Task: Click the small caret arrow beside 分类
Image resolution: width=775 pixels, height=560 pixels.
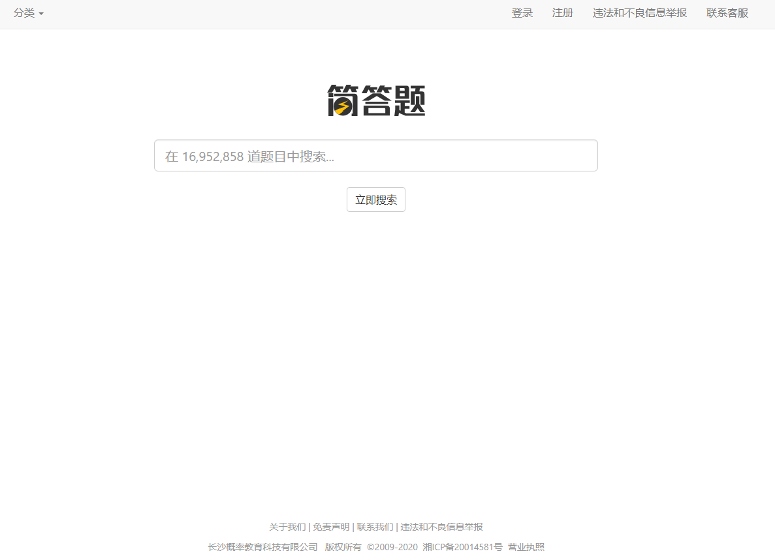Action: tap(41, 14)
